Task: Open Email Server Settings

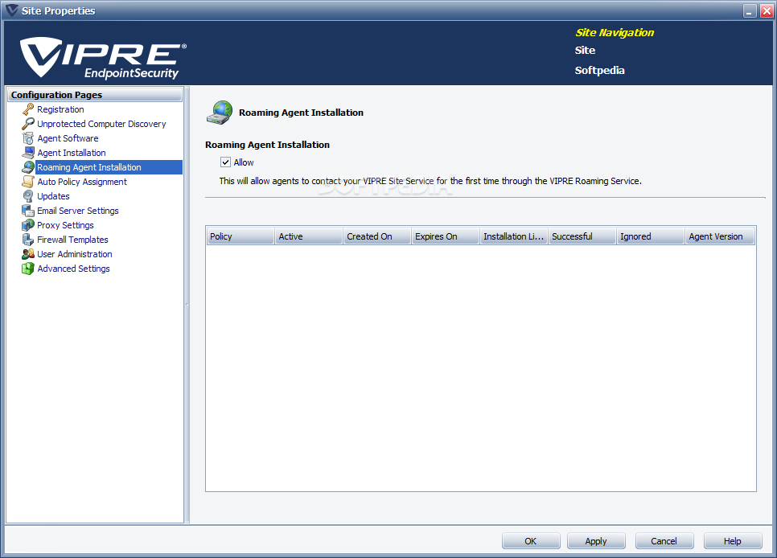Action: tap(78, 211)
